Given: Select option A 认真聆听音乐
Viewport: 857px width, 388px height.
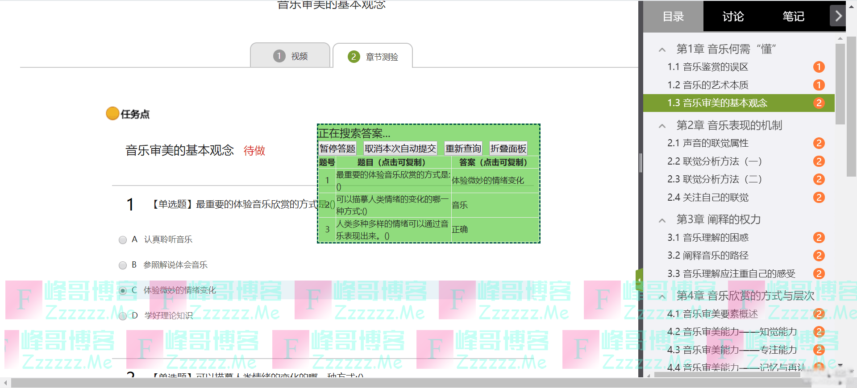Looking at the screenshot, I should (x=123, y=240).
